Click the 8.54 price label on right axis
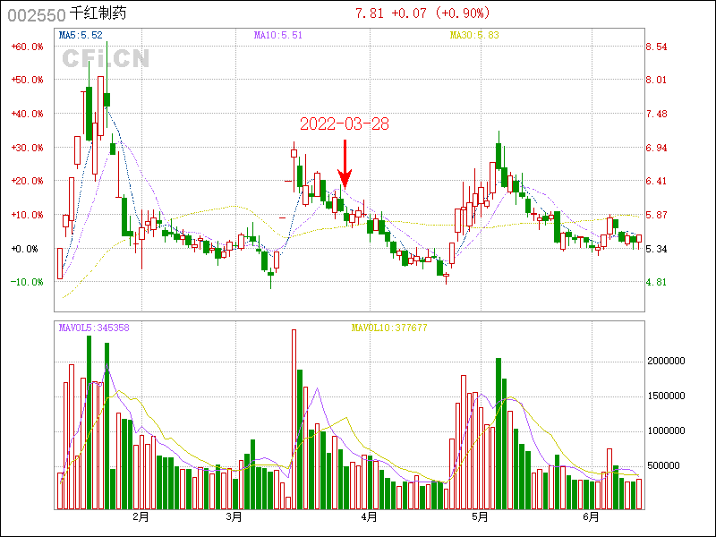Image resolution: width=716 pixels, height=537 pixels. pyautogui.click(x=656, y=47)
